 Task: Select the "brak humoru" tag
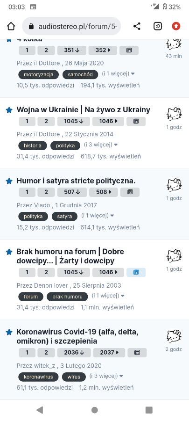pyautogui.click(x=67, y=297)
